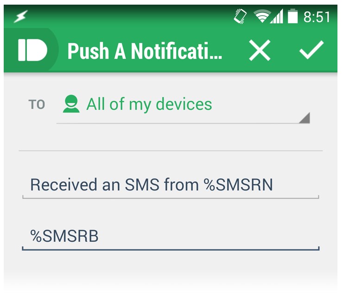Open the 'All of my devices' recipient dropdown
This screenshot has width=343, height=304.
[x=183, y=109]
